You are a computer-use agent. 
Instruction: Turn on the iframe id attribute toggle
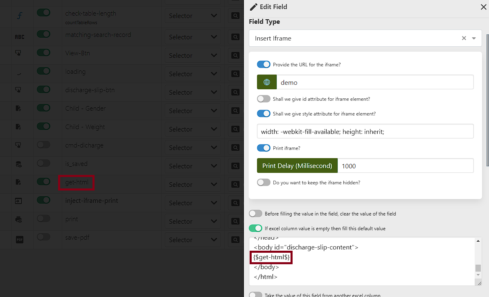pyautogui.click(x=264, y=99)
